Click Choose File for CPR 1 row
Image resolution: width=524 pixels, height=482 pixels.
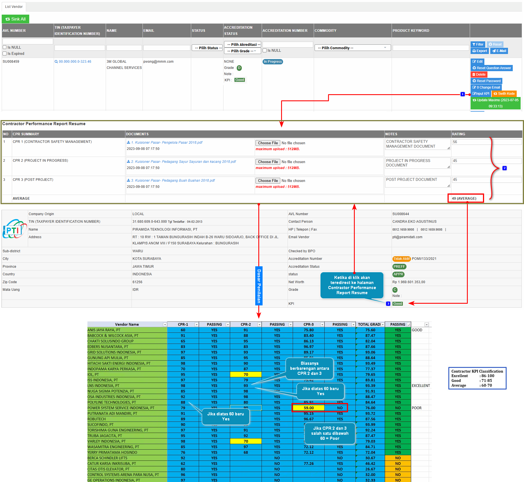click(268, 143)
